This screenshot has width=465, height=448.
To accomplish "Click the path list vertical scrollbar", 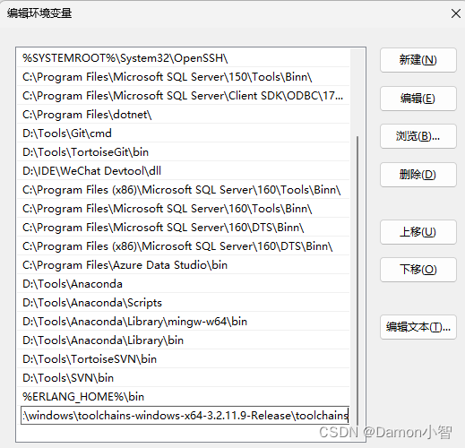I will pyautogui.click(x=357, y=280).
